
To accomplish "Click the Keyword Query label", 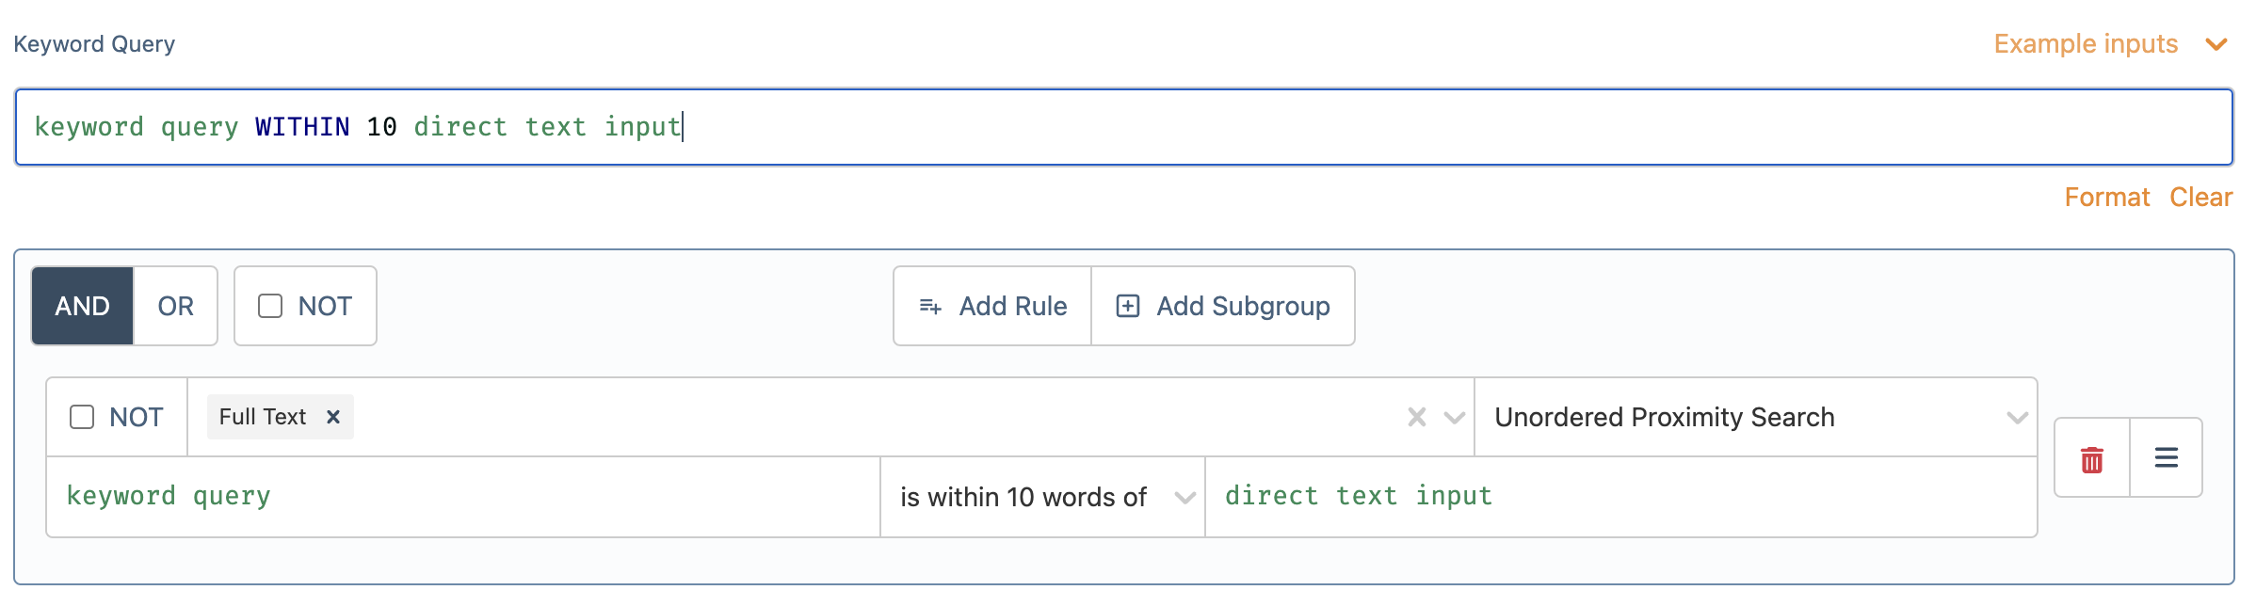I will tap(94, 44).
